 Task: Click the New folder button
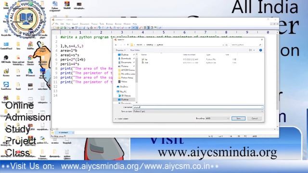coord(135,50)
